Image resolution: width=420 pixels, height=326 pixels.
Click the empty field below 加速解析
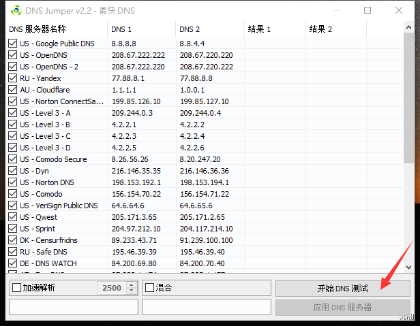[74, 307]
